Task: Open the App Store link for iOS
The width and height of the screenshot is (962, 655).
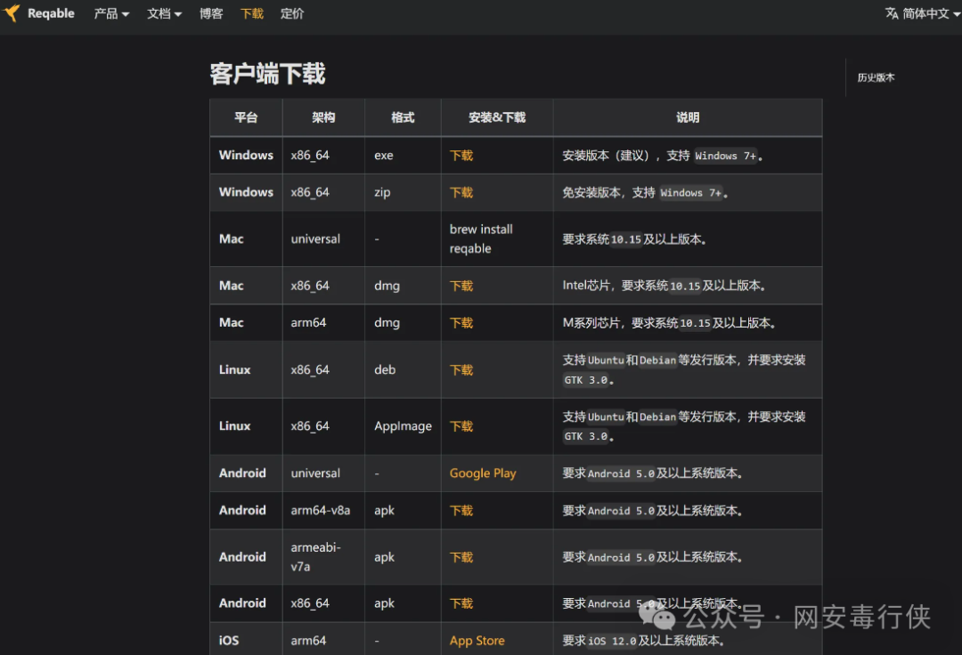Action: [x=477, y=640]
